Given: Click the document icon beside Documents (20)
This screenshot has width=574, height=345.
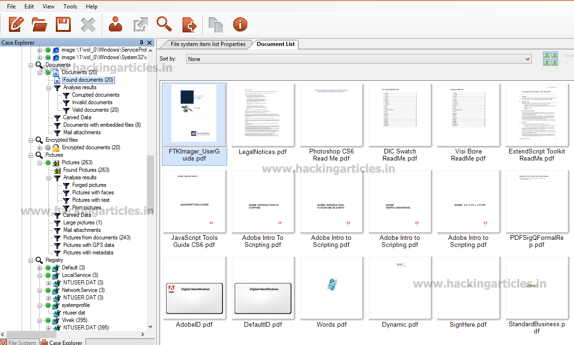Looking at the screenshot, I should [56, 72].
